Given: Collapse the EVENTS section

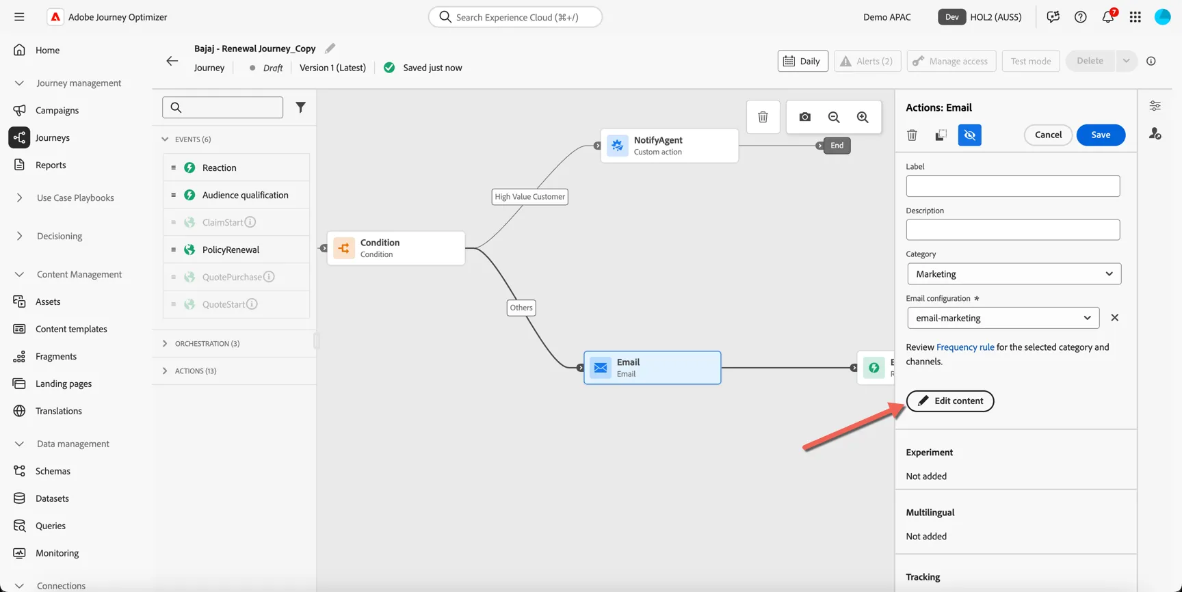Looking at the screenshot, I should point(165,139).
